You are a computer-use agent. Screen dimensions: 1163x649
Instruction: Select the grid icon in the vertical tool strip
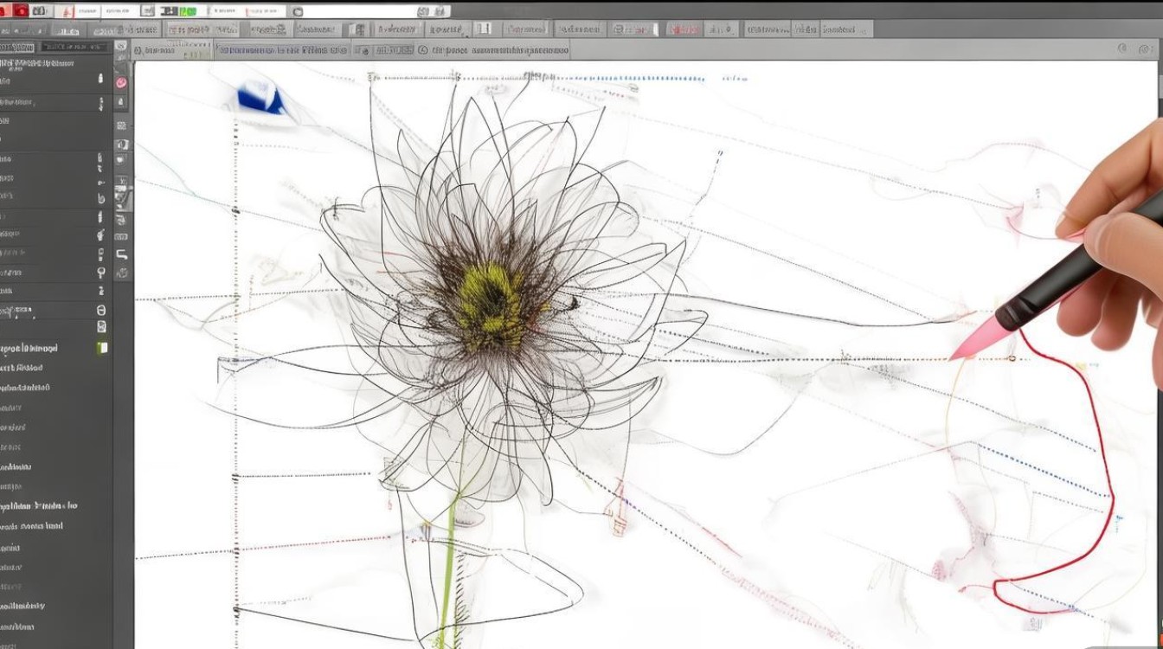pyautogui.click(x=122, y=125)
